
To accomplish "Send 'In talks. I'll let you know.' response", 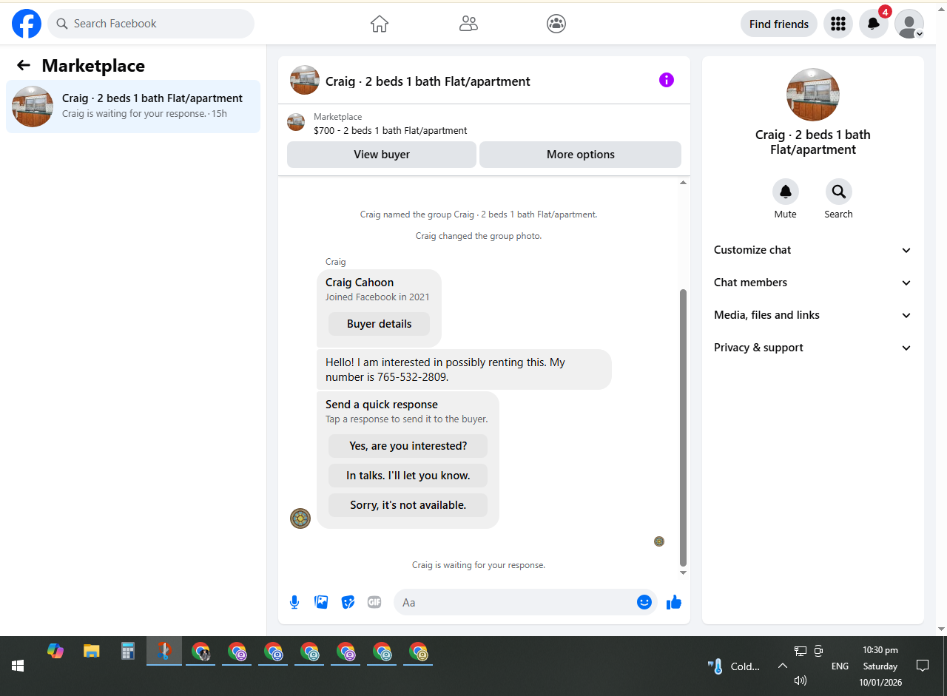I will click(x=408, y=476).
